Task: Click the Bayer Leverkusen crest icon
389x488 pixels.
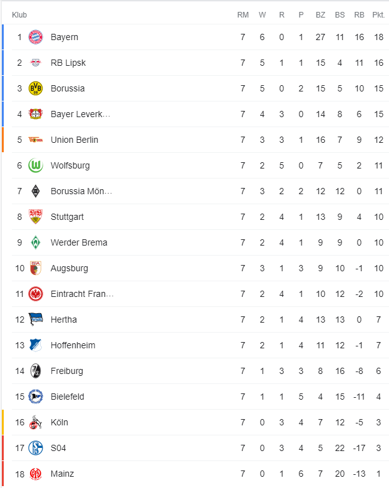Action: [x=36, y=114]
